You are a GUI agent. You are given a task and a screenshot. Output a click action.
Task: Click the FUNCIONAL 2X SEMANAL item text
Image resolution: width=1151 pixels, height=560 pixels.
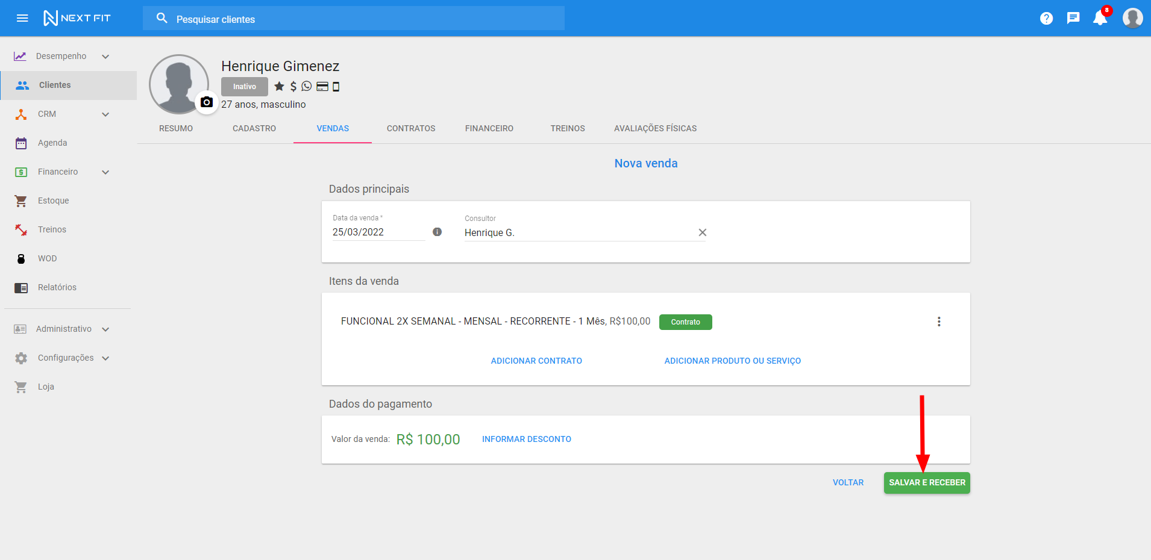495,322
